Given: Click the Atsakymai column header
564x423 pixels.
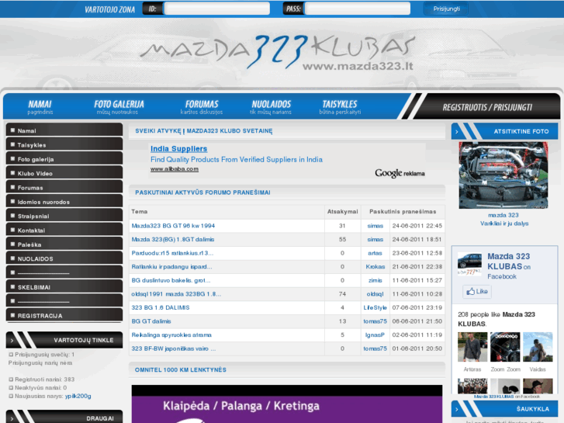Looking at the screenshot, I should coord(342,212).
